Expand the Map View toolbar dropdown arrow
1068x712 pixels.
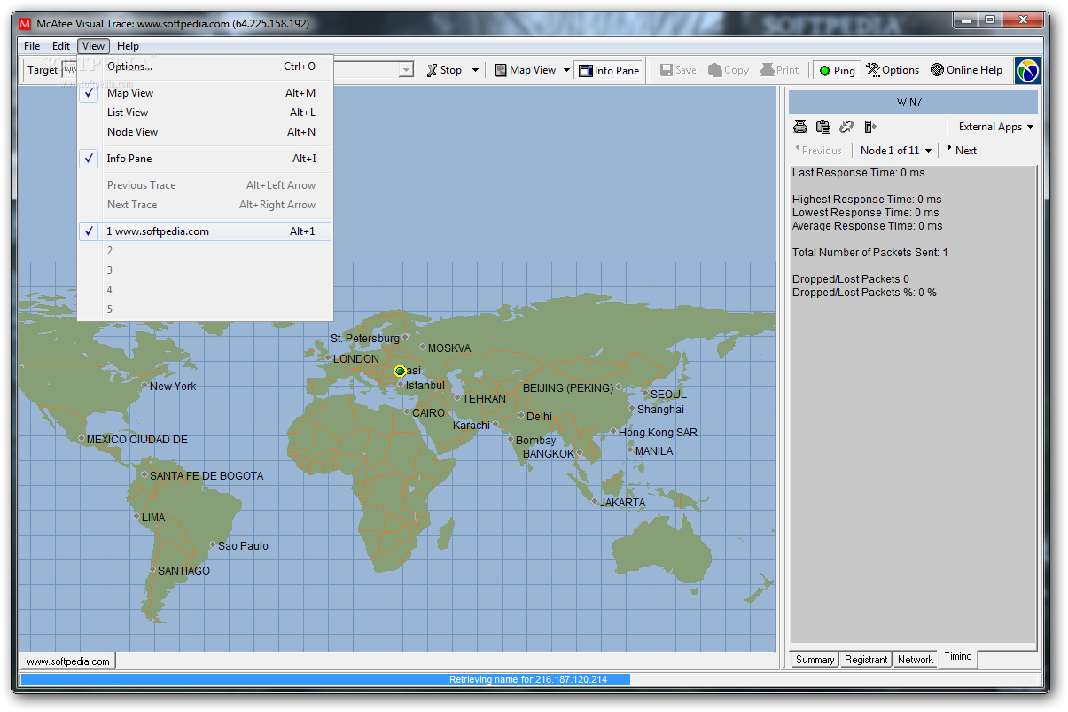coord(566,70)
